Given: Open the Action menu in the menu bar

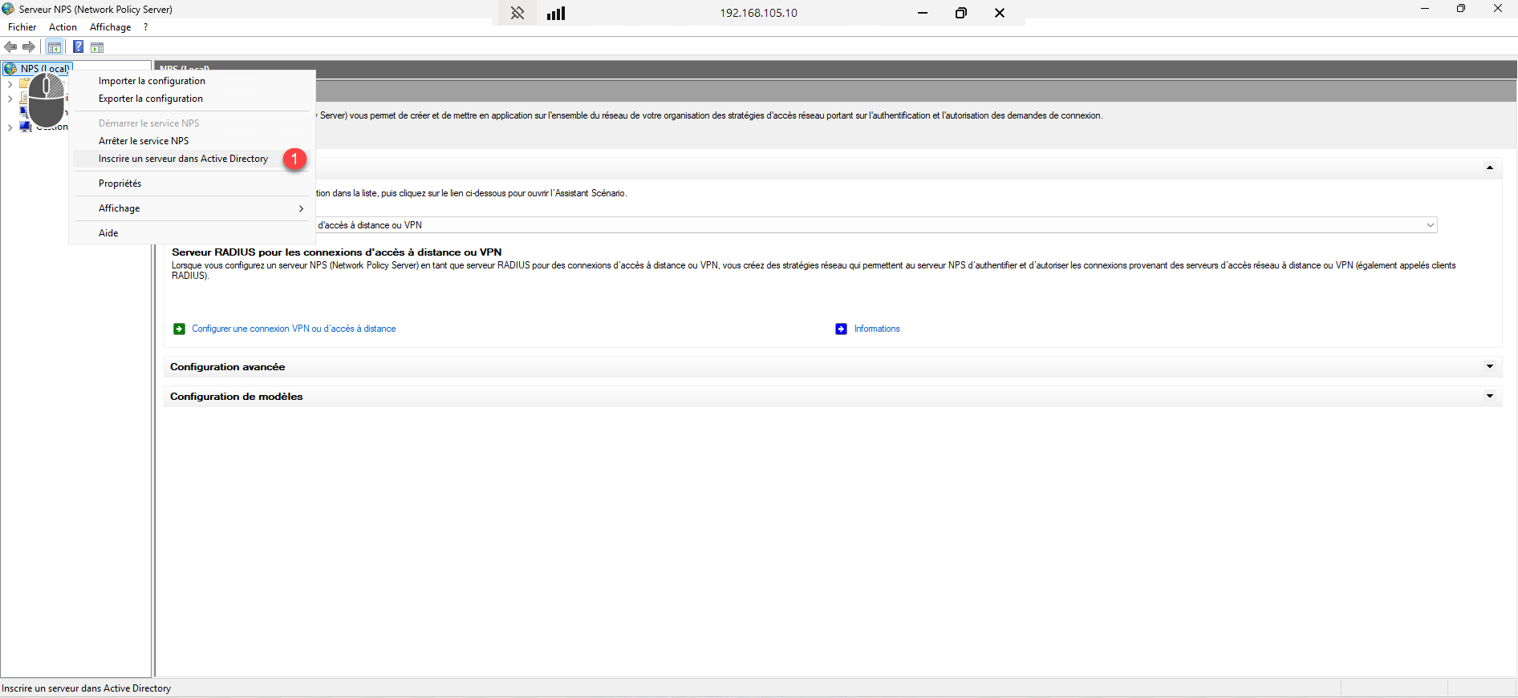Looking at the screenshot, I should 63,27.
